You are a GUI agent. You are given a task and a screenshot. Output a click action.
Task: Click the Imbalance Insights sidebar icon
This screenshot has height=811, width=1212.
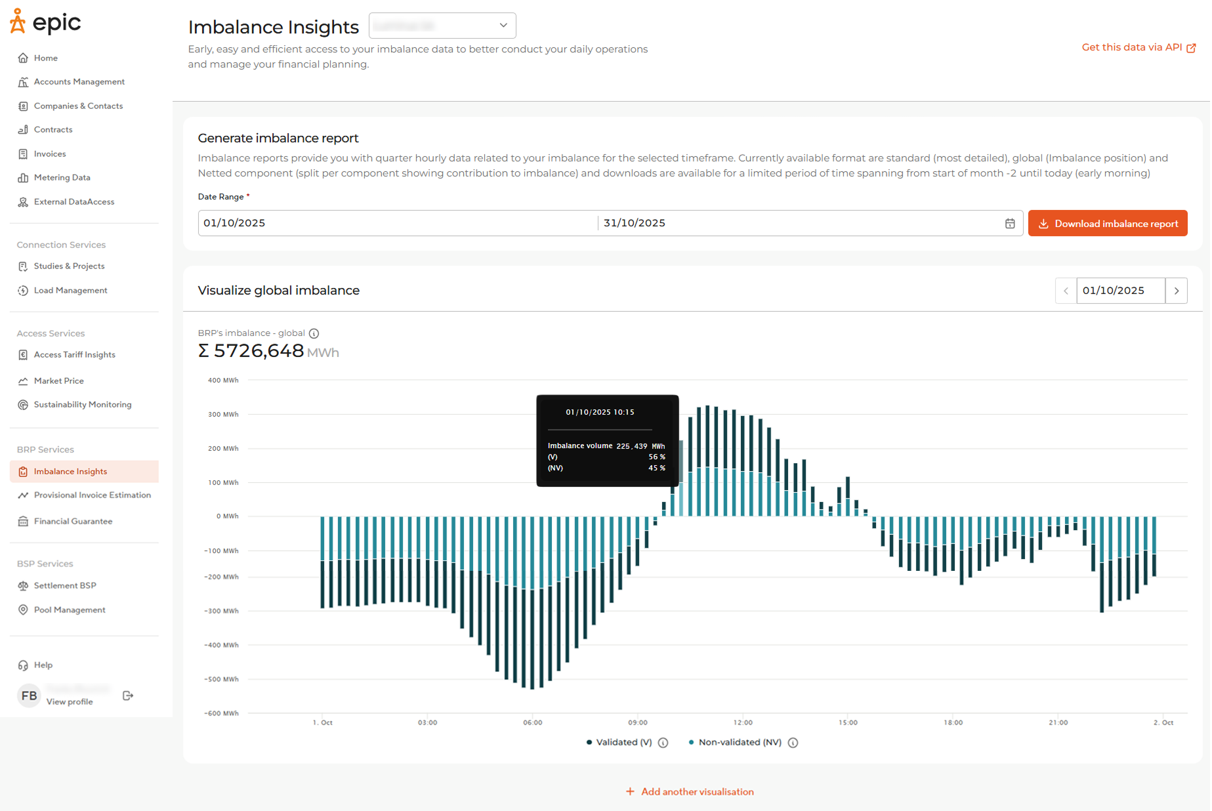click(23, 472)
